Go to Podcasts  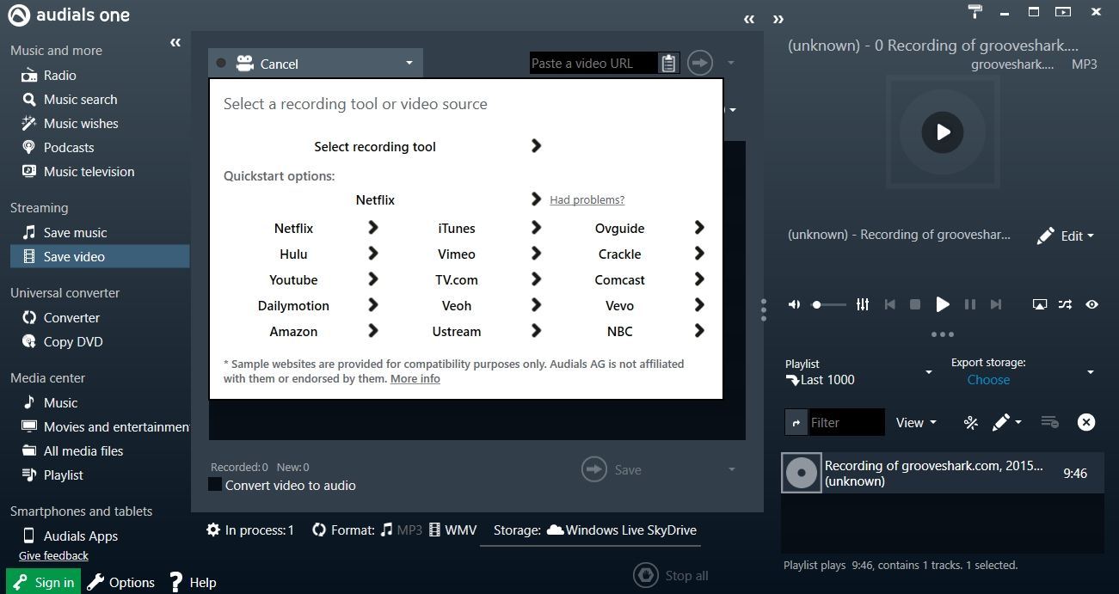point(69,148)
